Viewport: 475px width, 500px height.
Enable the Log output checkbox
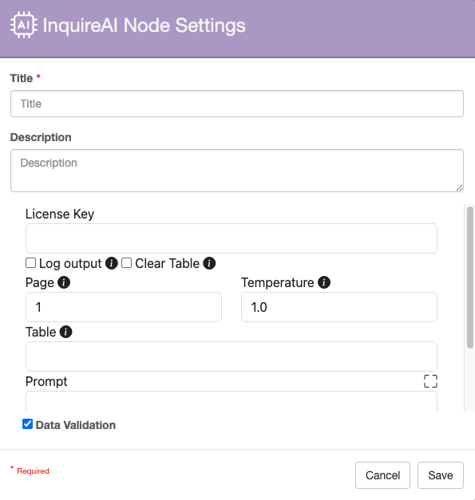[x=30, y=263]
